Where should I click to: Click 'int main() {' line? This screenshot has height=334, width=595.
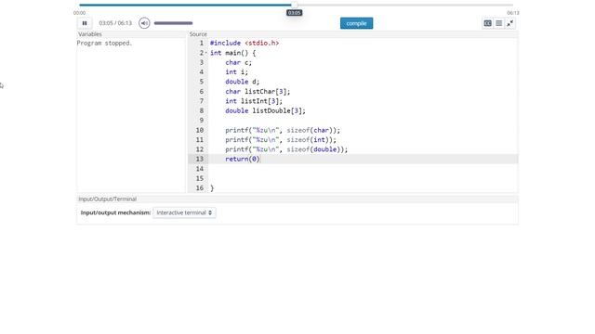(x=233, y=53)
